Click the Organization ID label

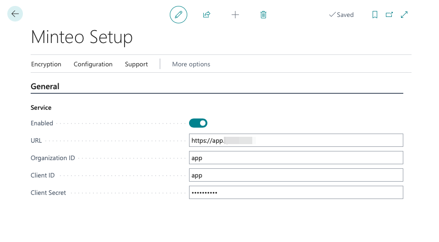[53, 158]
